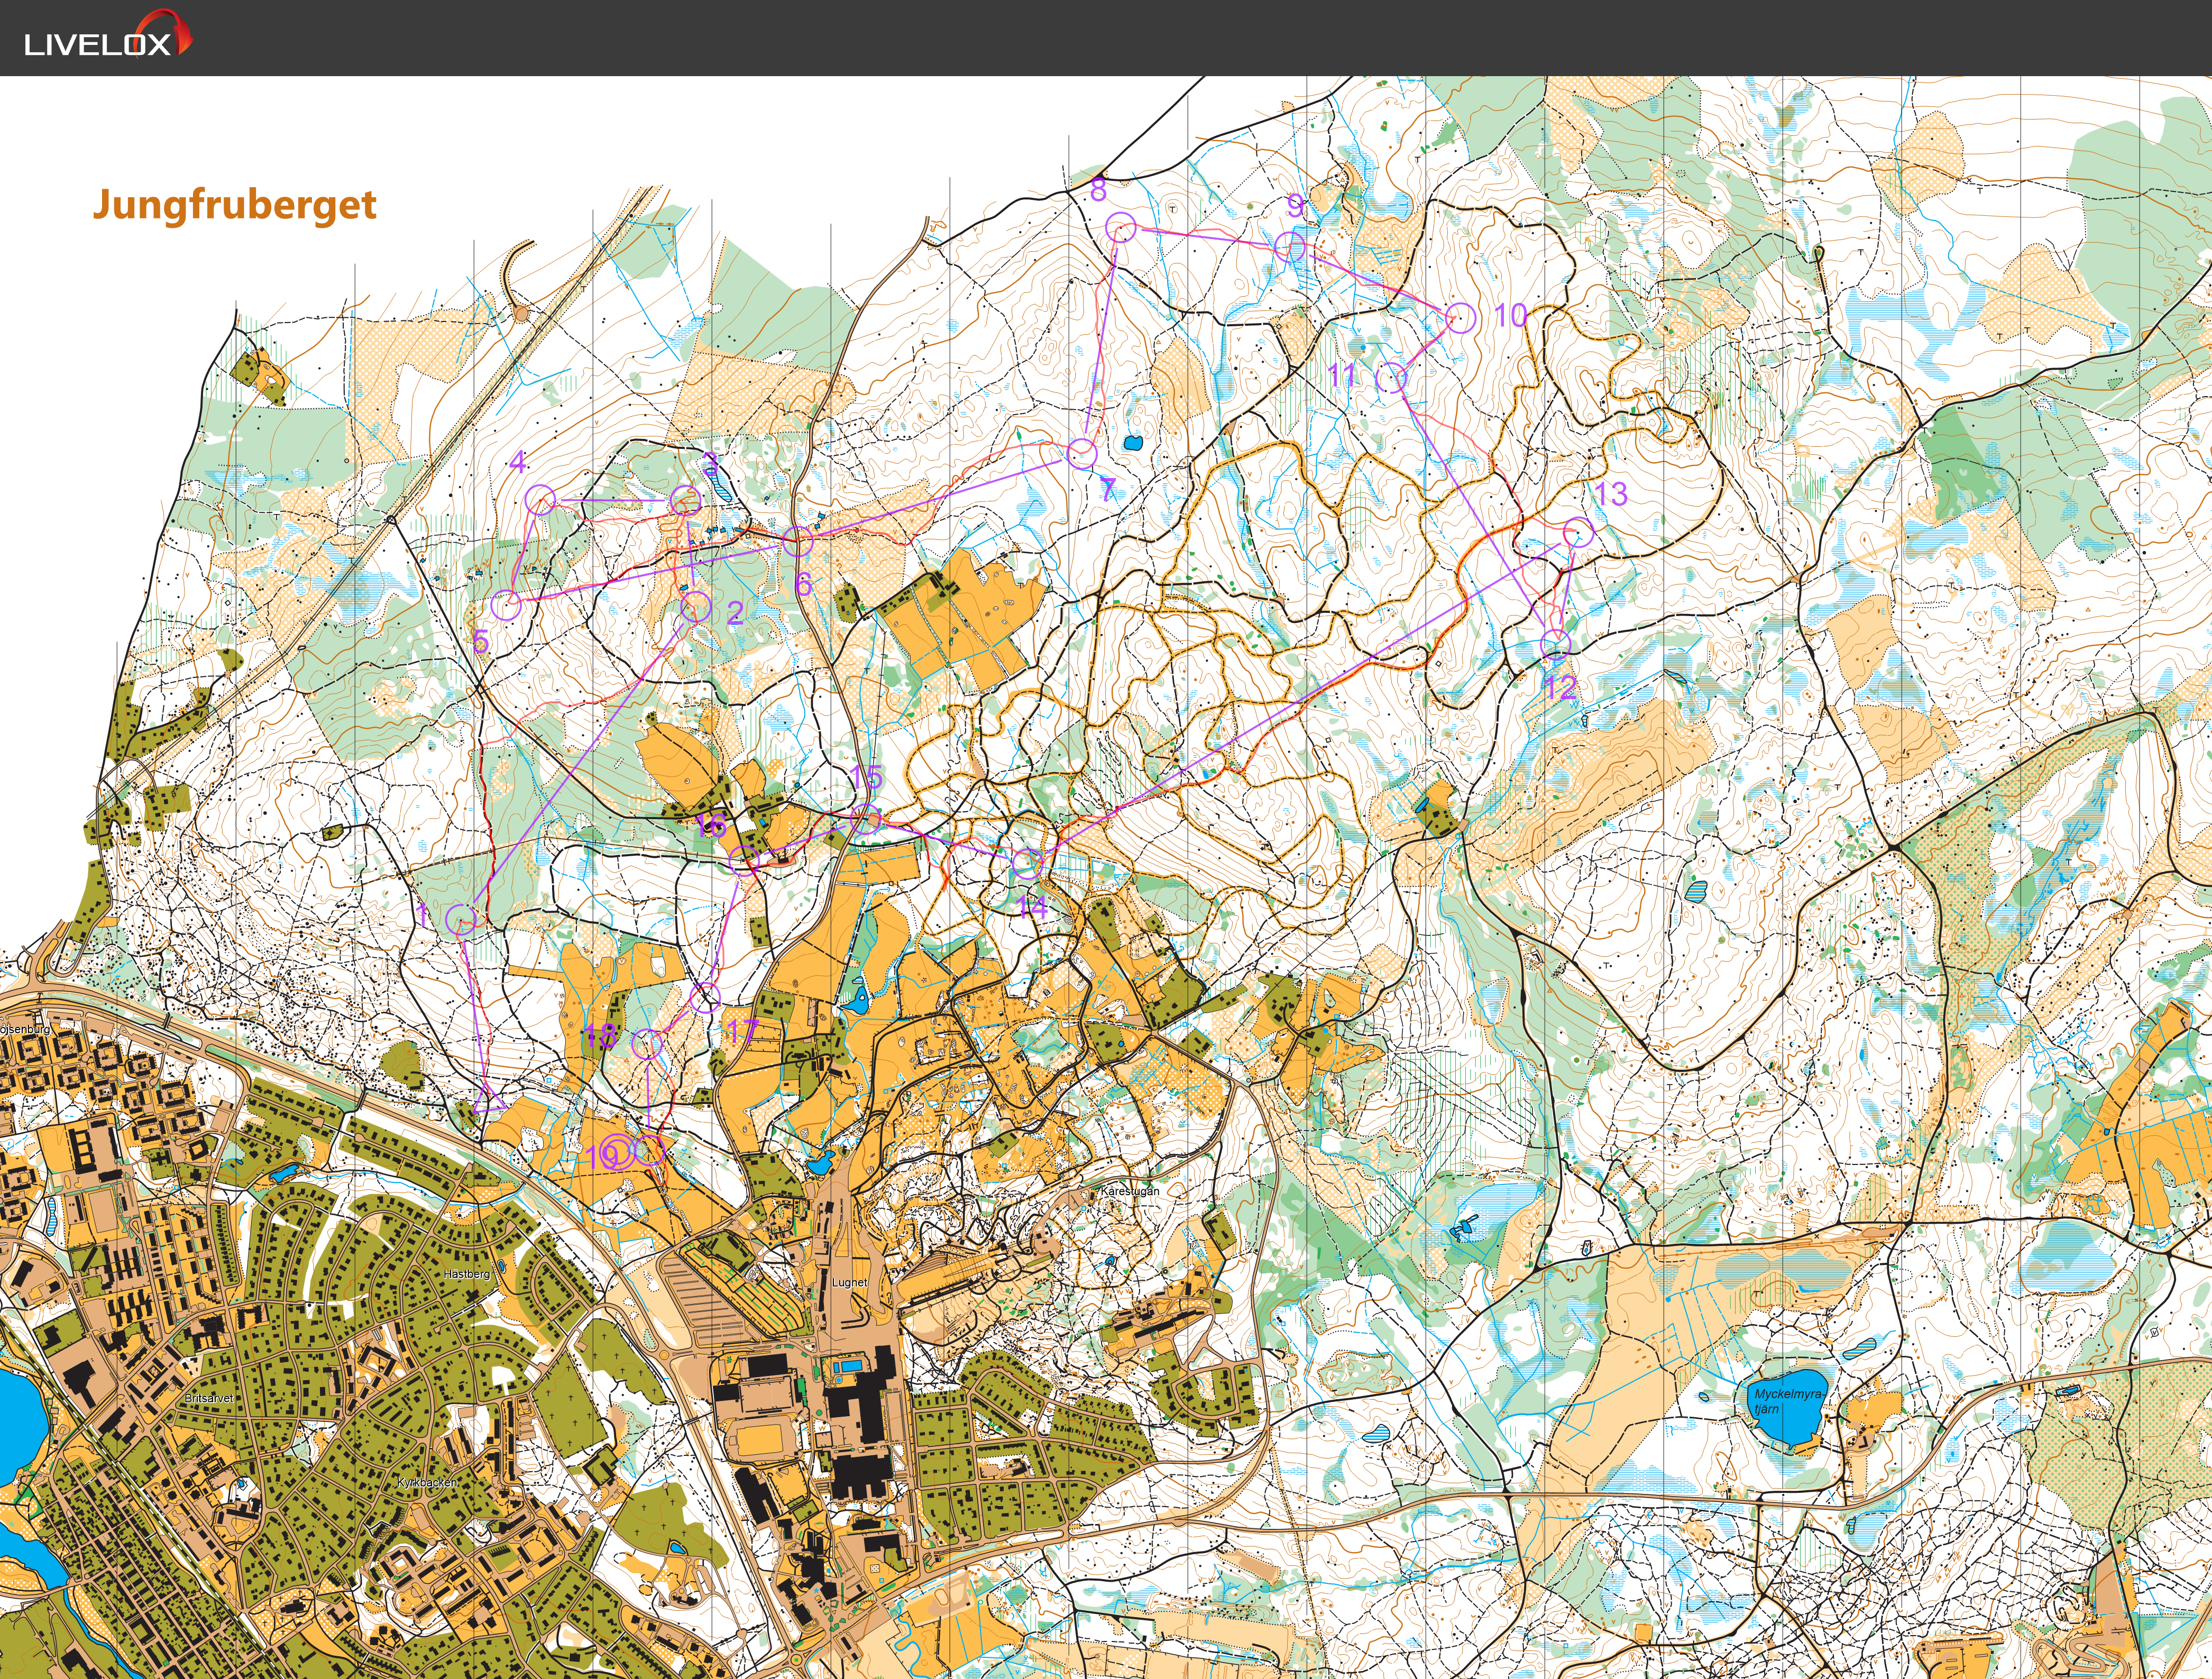Select control circle 5 on the course
2212x1679 pixels.
(x=507, y=604)
